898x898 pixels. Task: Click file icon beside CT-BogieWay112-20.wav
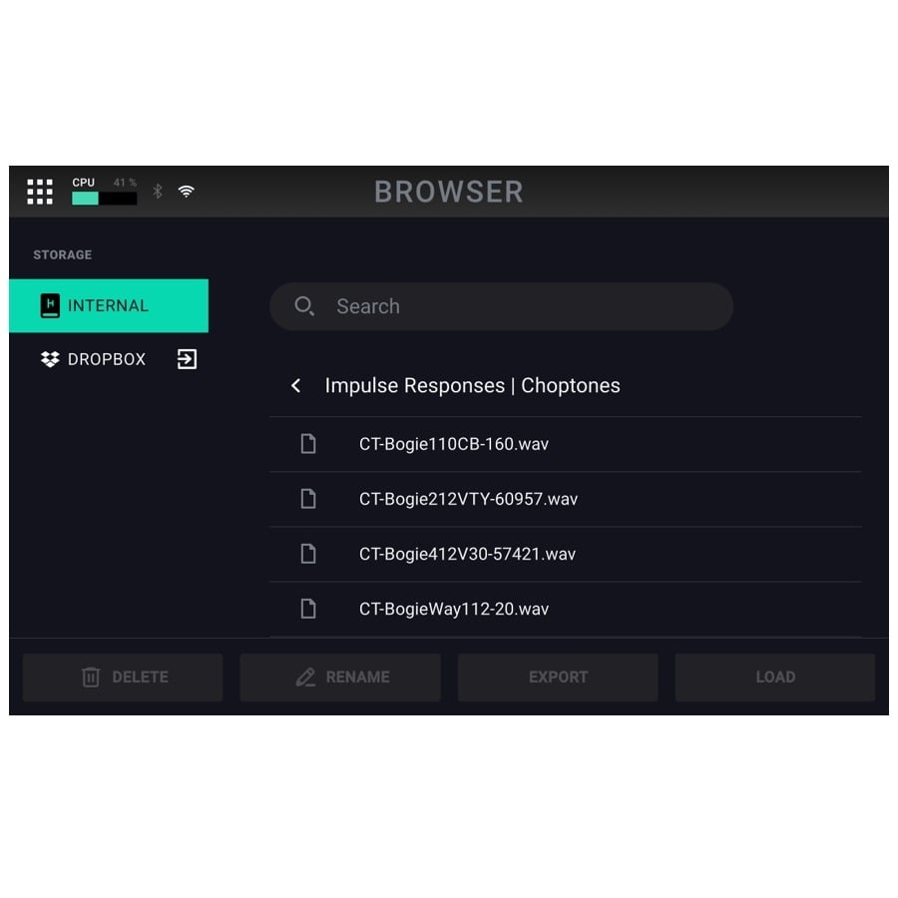click(308, 609)
